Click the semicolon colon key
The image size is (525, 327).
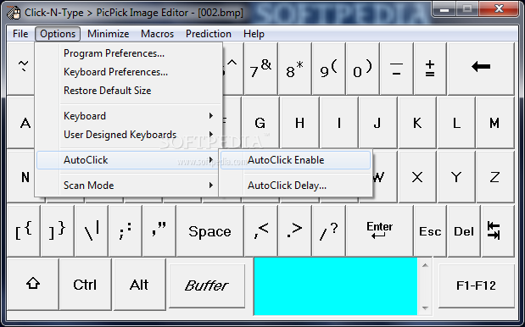point(126,230)
